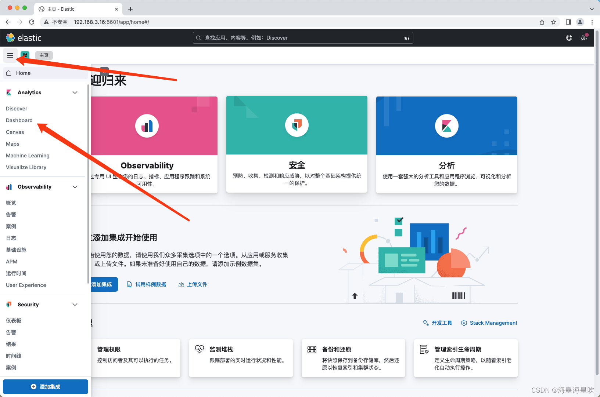The image size is (600, 397).
Task: Click the Analytics Kibana icon in sidebar
Action: point(9,92)
